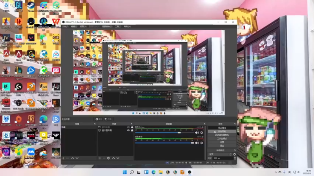Launch Logitech G HUB desktop icon

[18, 88]
